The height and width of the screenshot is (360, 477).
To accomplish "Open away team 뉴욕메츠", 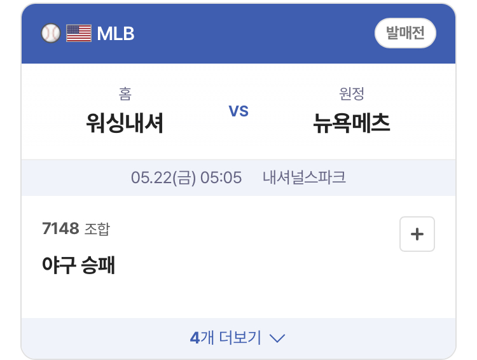I will (x=351, y=123).
